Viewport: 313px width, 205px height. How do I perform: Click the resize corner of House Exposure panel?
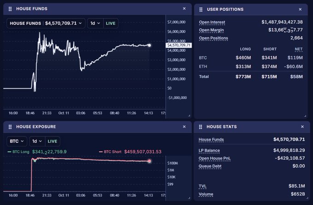pos(189,198)
